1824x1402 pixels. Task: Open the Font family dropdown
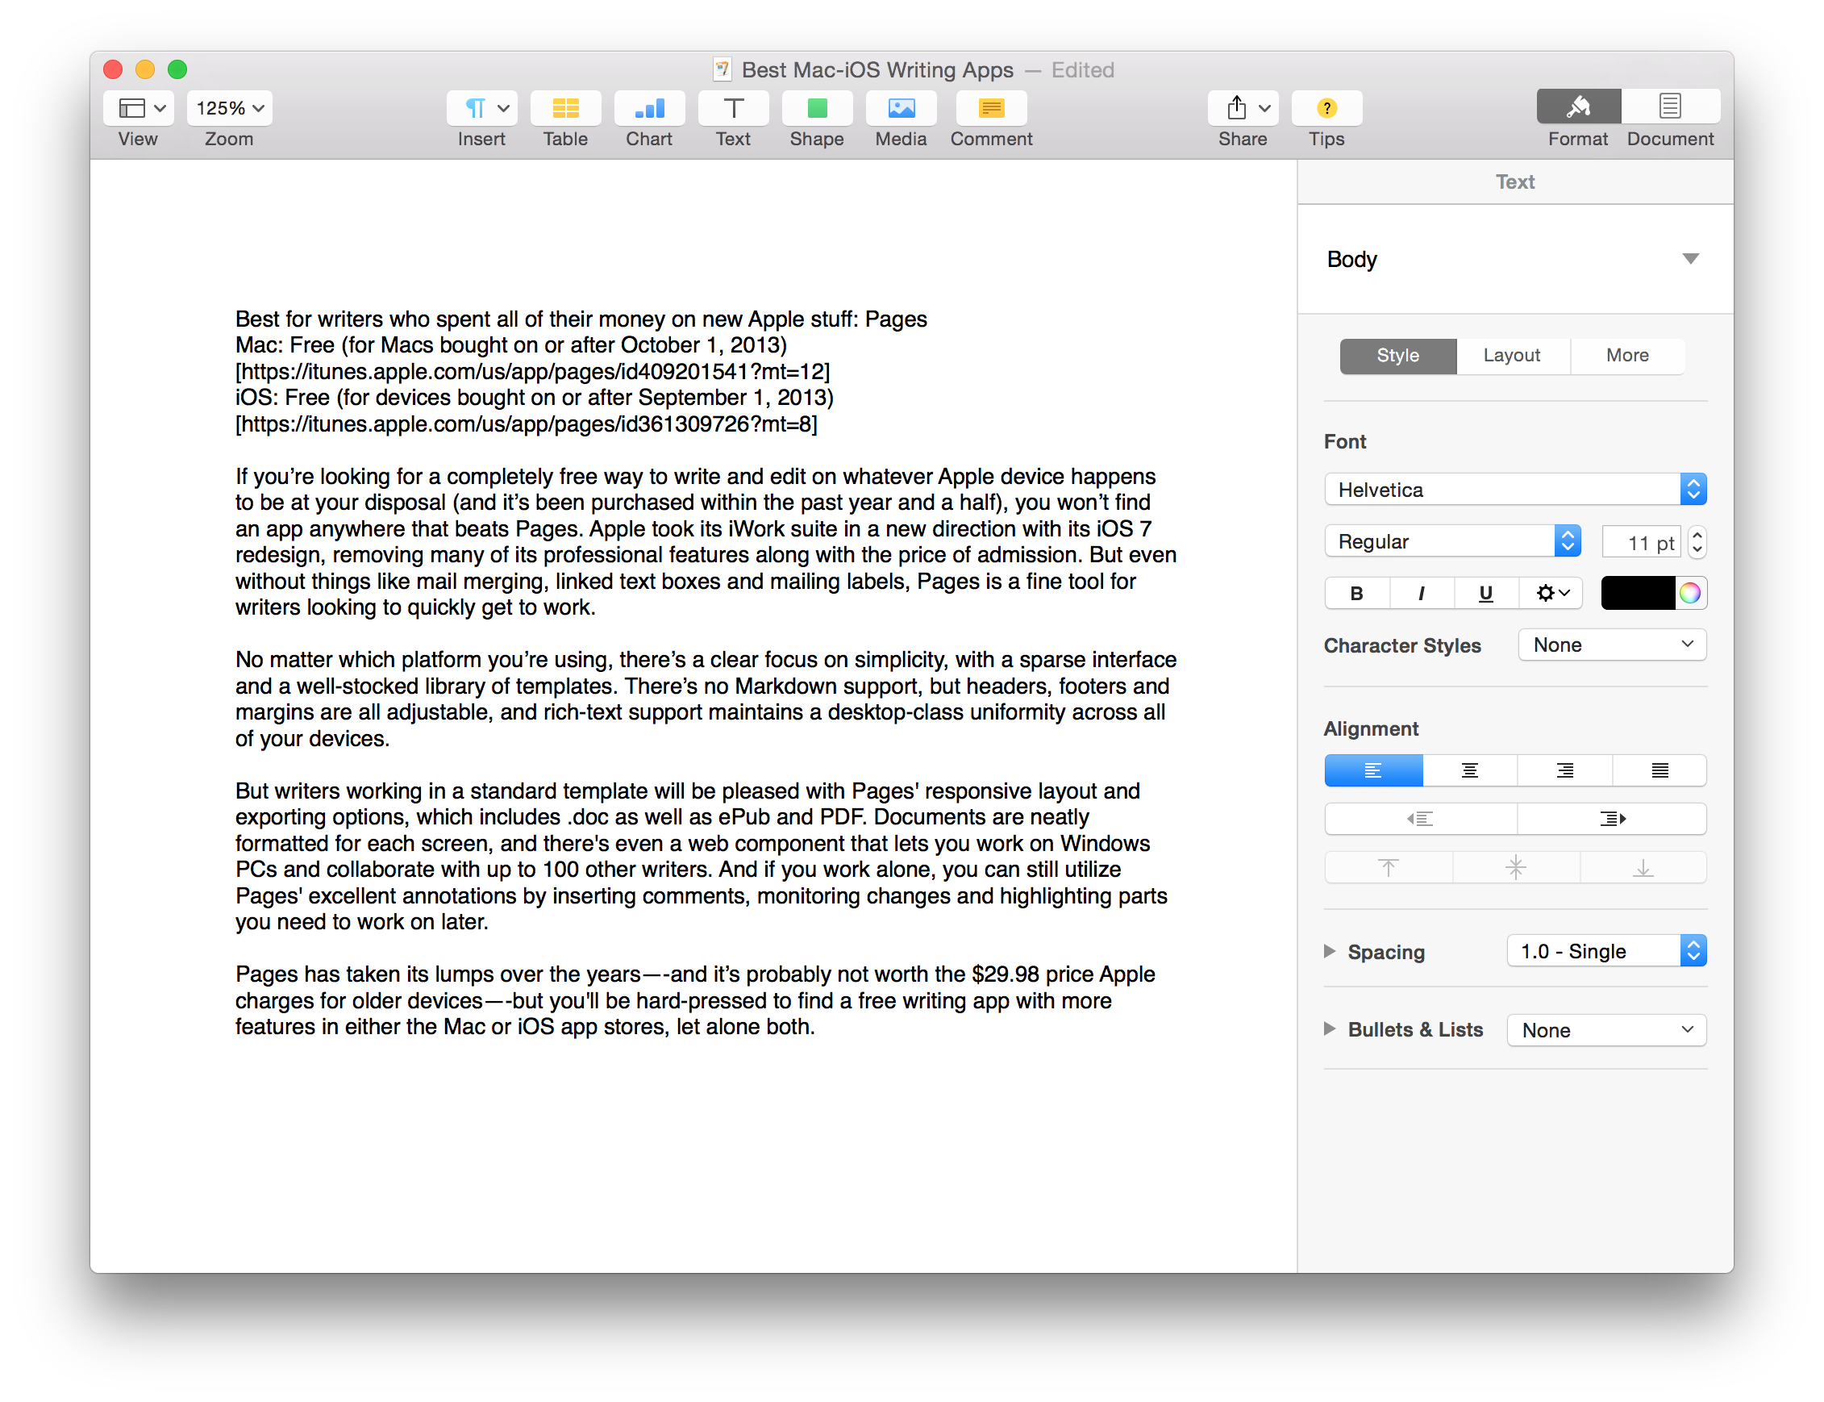tap(1516, 489)
